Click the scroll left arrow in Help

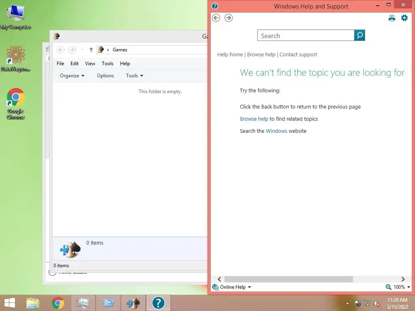(219, 279)
